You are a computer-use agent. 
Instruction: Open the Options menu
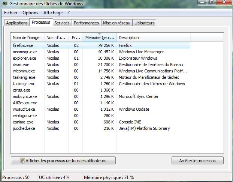30,13
